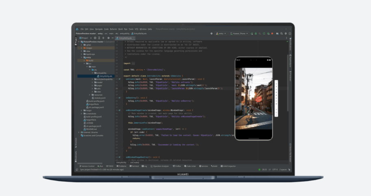Screen dimensions: 371x196
Task: Click the red Stop icon
Action: 272,34
